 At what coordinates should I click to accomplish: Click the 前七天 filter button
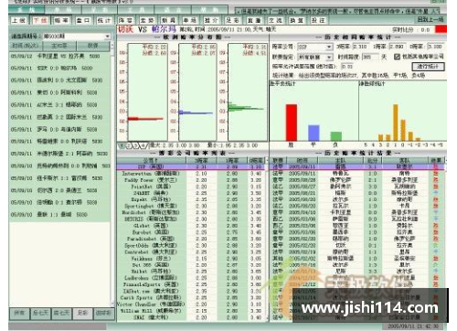coord(61,313)
